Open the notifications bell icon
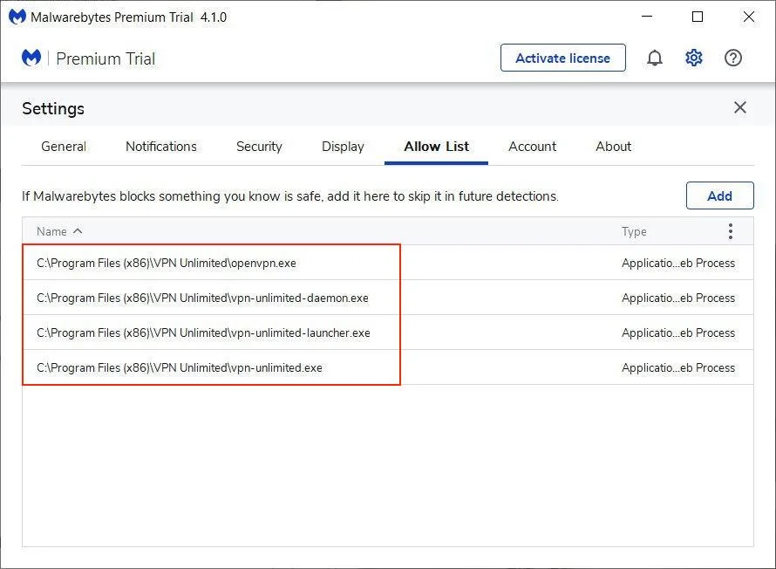The image size is (776, 569). [654, 58]
